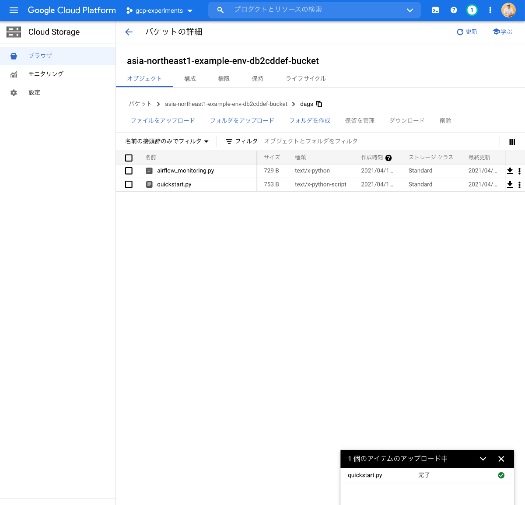Image resolution: width=525 pixels, height=505 pixels.
Task: Open user account avatar
Action: pos(508,10)
